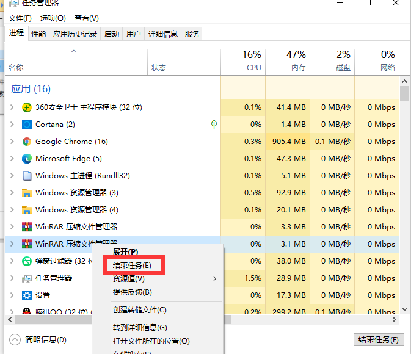Switch to the 性能 tab
The height and width of the screenshot is (354, 411).
click(38, 34)
